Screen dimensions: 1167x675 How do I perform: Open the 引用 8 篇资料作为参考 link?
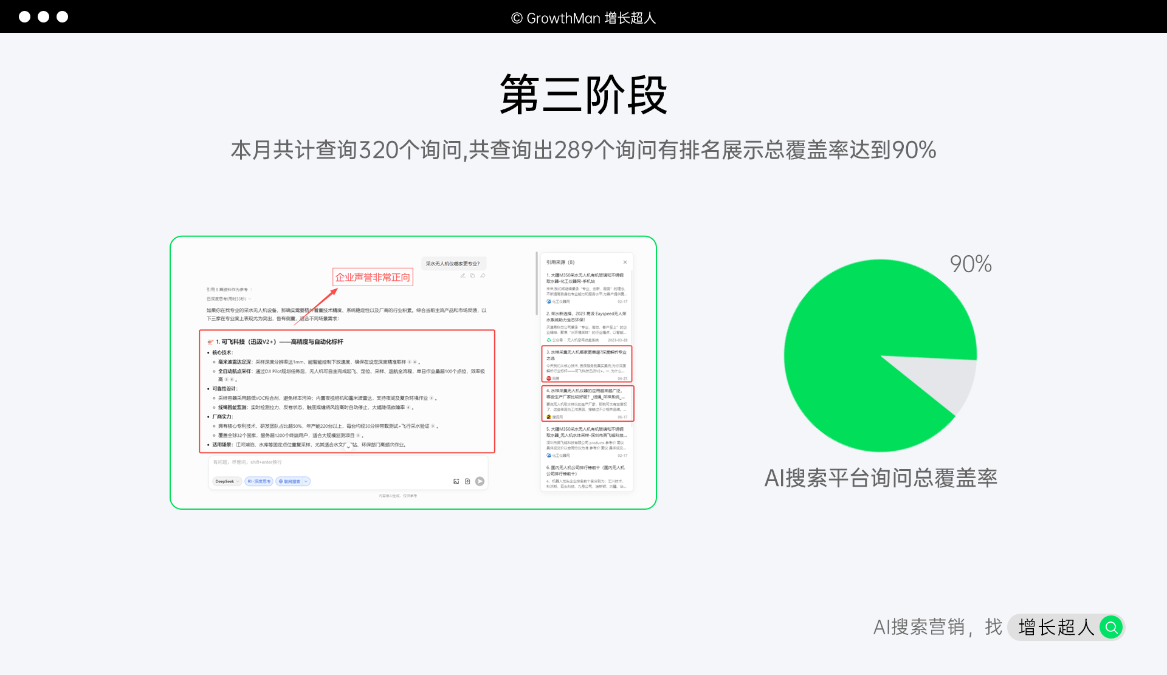pos(229,290)
